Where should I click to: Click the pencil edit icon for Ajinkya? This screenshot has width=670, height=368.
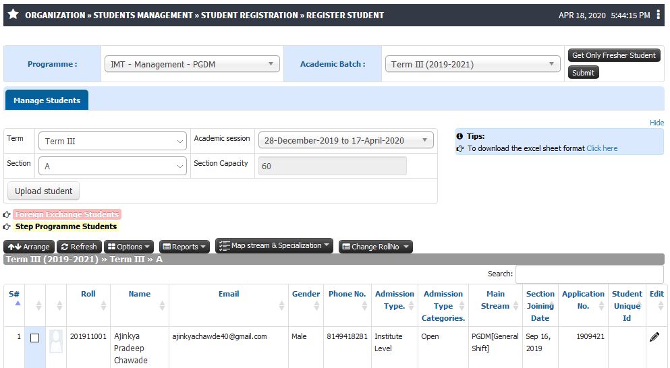pyautogui.click(x=654, y=337)
